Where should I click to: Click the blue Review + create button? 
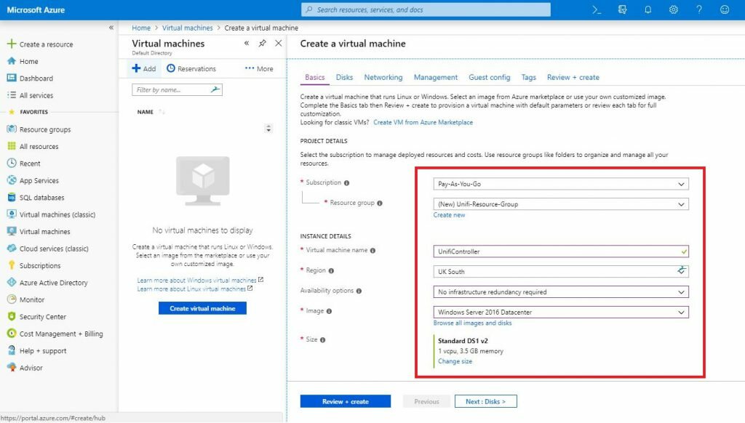[346, 402]
